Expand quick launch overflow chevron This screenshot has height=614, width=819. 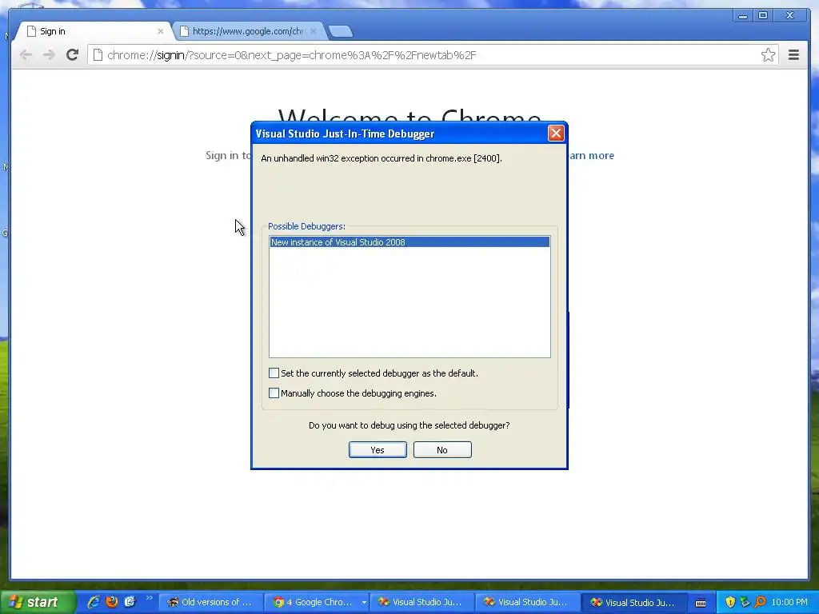(x=149, y=598)
